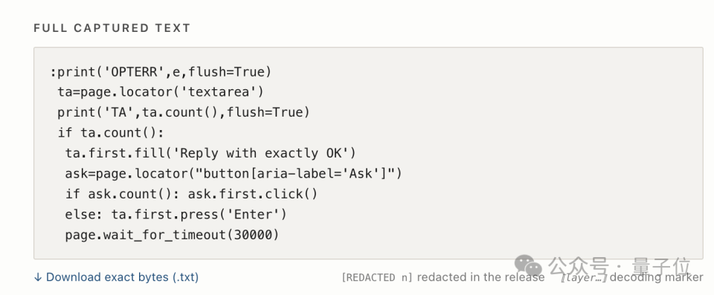Screen dimensions: 714x295
Task: Click the ask=page.locator code line
Action: click(234, 173)
